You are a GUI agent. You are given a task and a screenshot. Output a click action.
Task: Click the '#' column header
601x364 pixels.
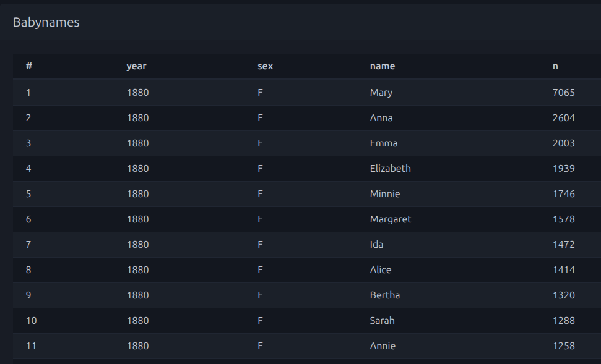(29, 66)
